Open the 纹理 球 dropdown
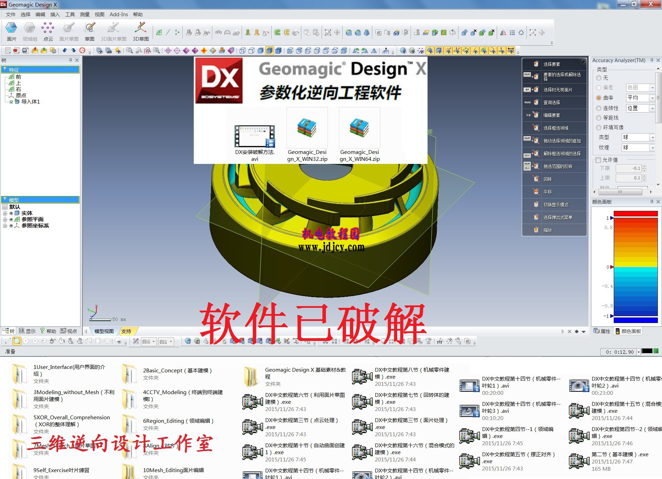Image resolution: width=662 pixels, height=479 pixels. (638, 148)
